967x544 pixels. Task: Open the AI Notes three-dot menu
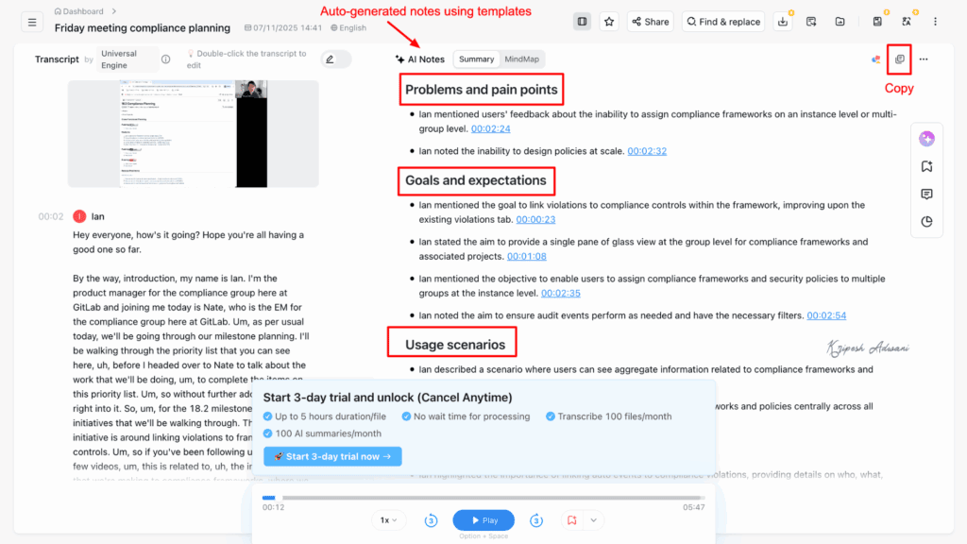tap(924, 59)
